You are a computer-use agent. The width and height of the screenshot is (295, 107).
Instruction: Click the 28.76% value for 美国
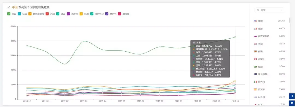pyautogui.click(x=281, y=21)
